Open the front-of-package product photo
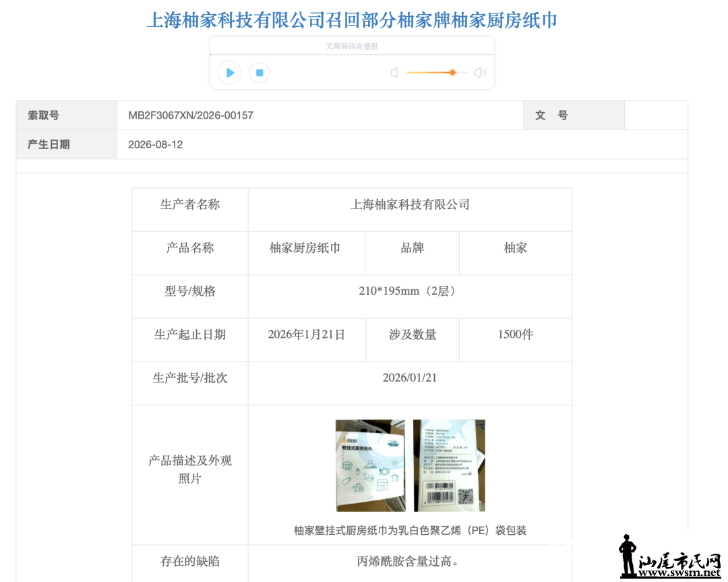Viewport: 728px width, 582px height. click(371, 465)
